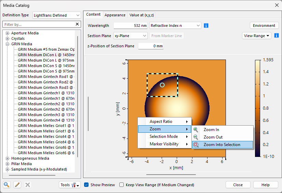The height and width of the screenshot is (193, 282).
Task: Click the info icon beside View Range
Action: click(277, 35)
